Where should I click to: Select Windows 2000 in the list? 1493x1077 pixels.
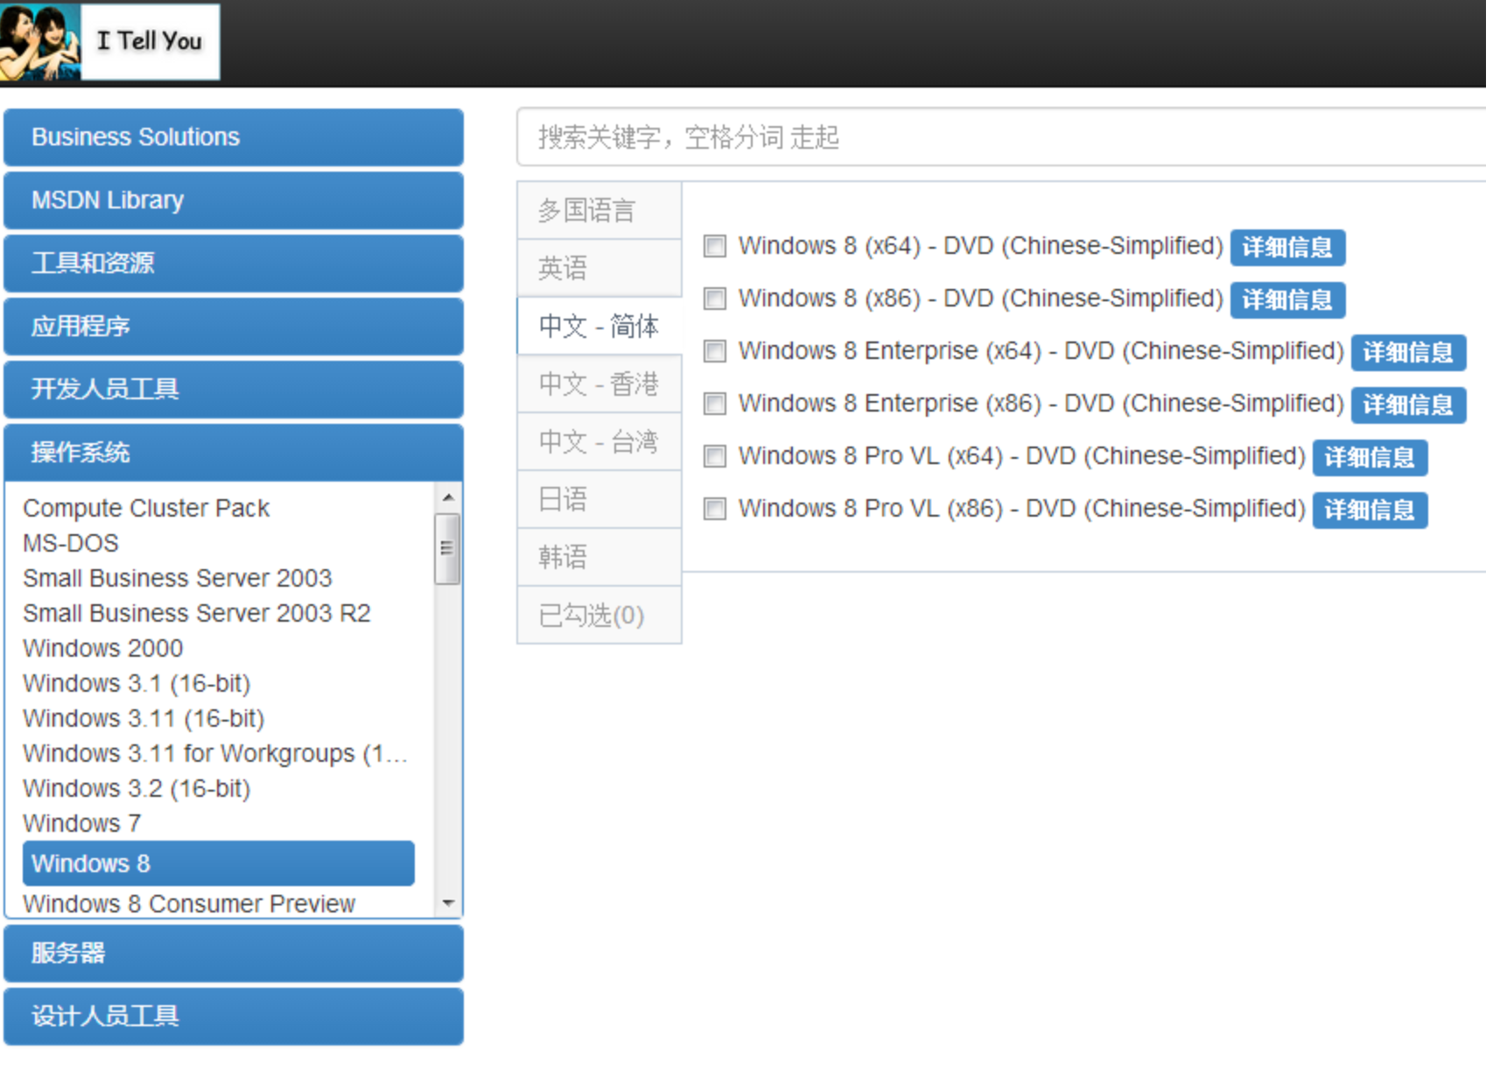click(x=103, y=648)
